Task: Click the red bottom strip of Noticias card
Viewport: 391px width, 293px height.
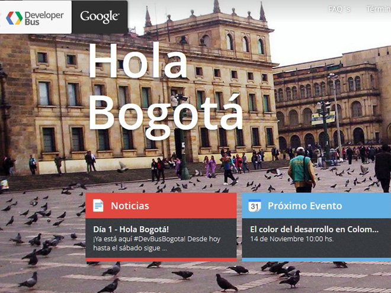Action: [161, 259]
